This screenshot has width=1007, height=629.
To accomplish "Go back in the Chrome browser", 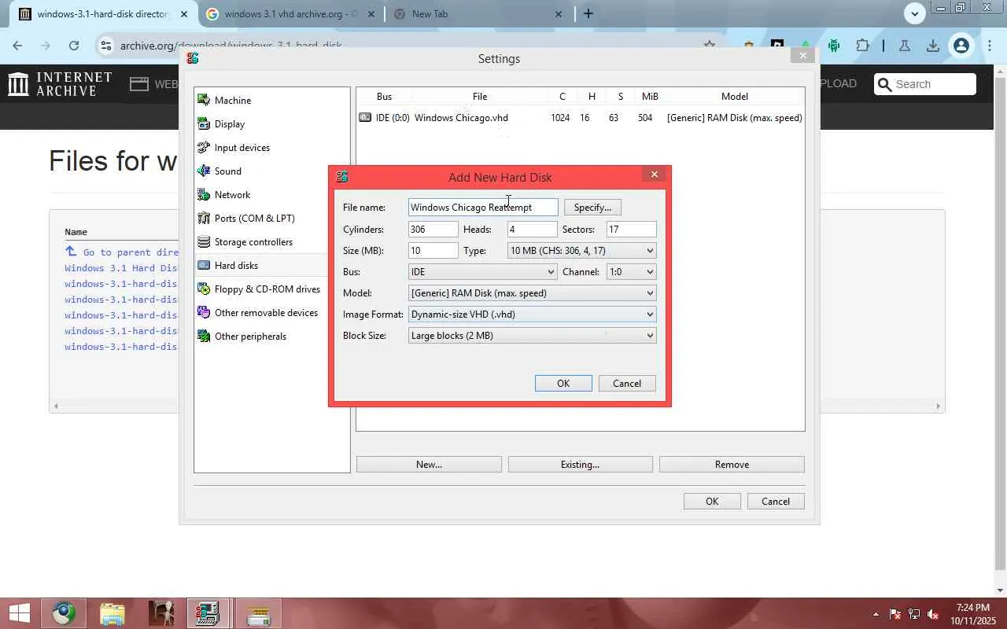I will (x=17, y=46).
